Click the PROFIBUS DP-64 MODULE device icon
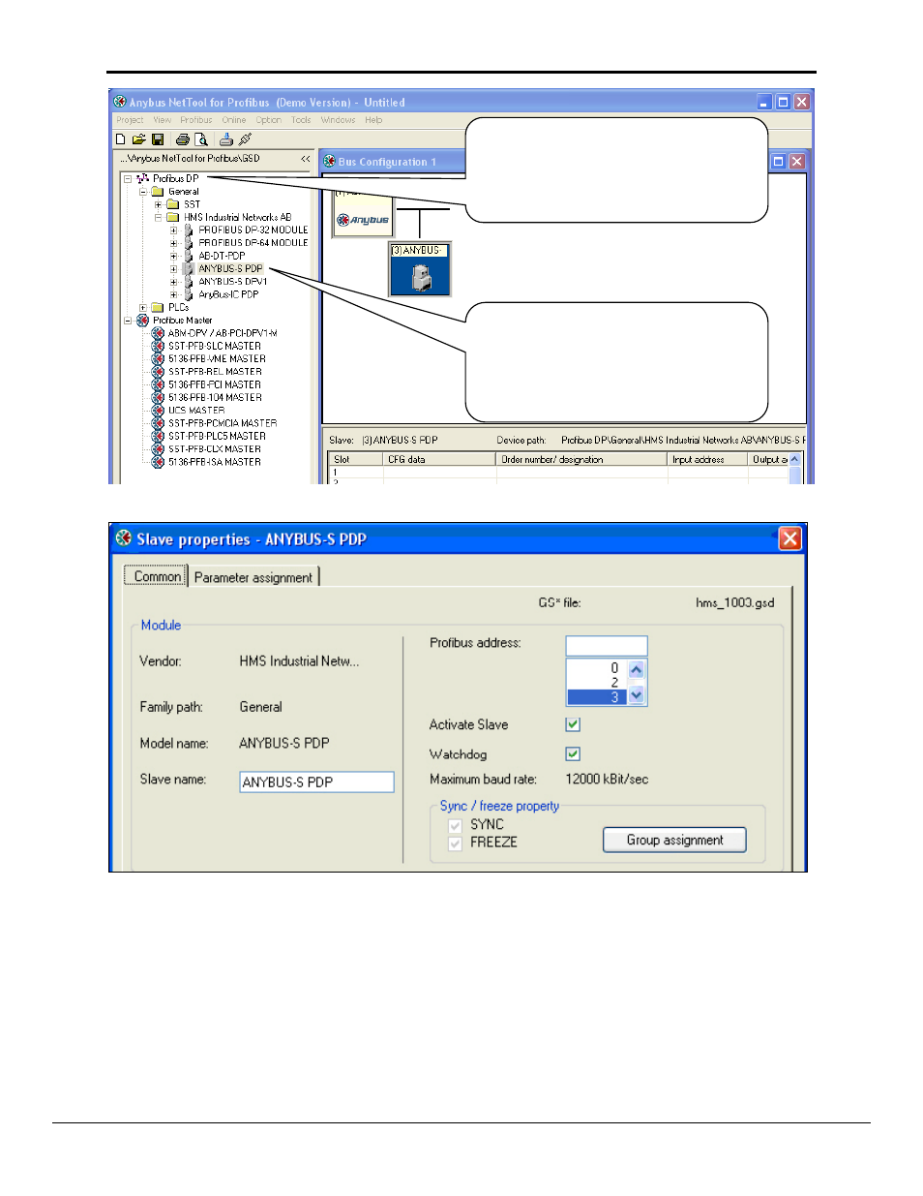 point(189,243)
